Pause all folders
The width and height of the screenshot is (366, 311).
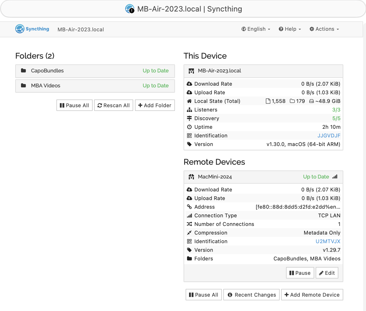point(75,105)
